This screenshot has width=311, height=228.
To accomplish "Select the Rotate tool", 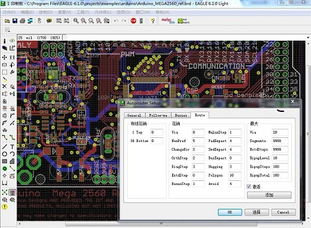I will click(12, 65).
